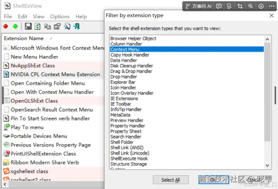Click the Previous Versions Property Page icon
The height and width of the screenshot is (189, 278).
tap(7, 145)
